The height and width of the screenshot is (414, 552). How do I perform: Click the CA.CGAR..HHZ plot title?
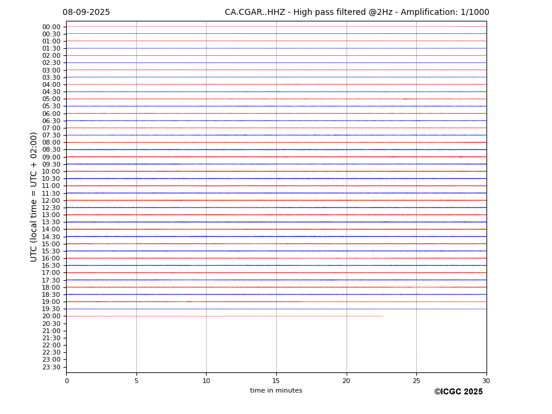(357, 12)
